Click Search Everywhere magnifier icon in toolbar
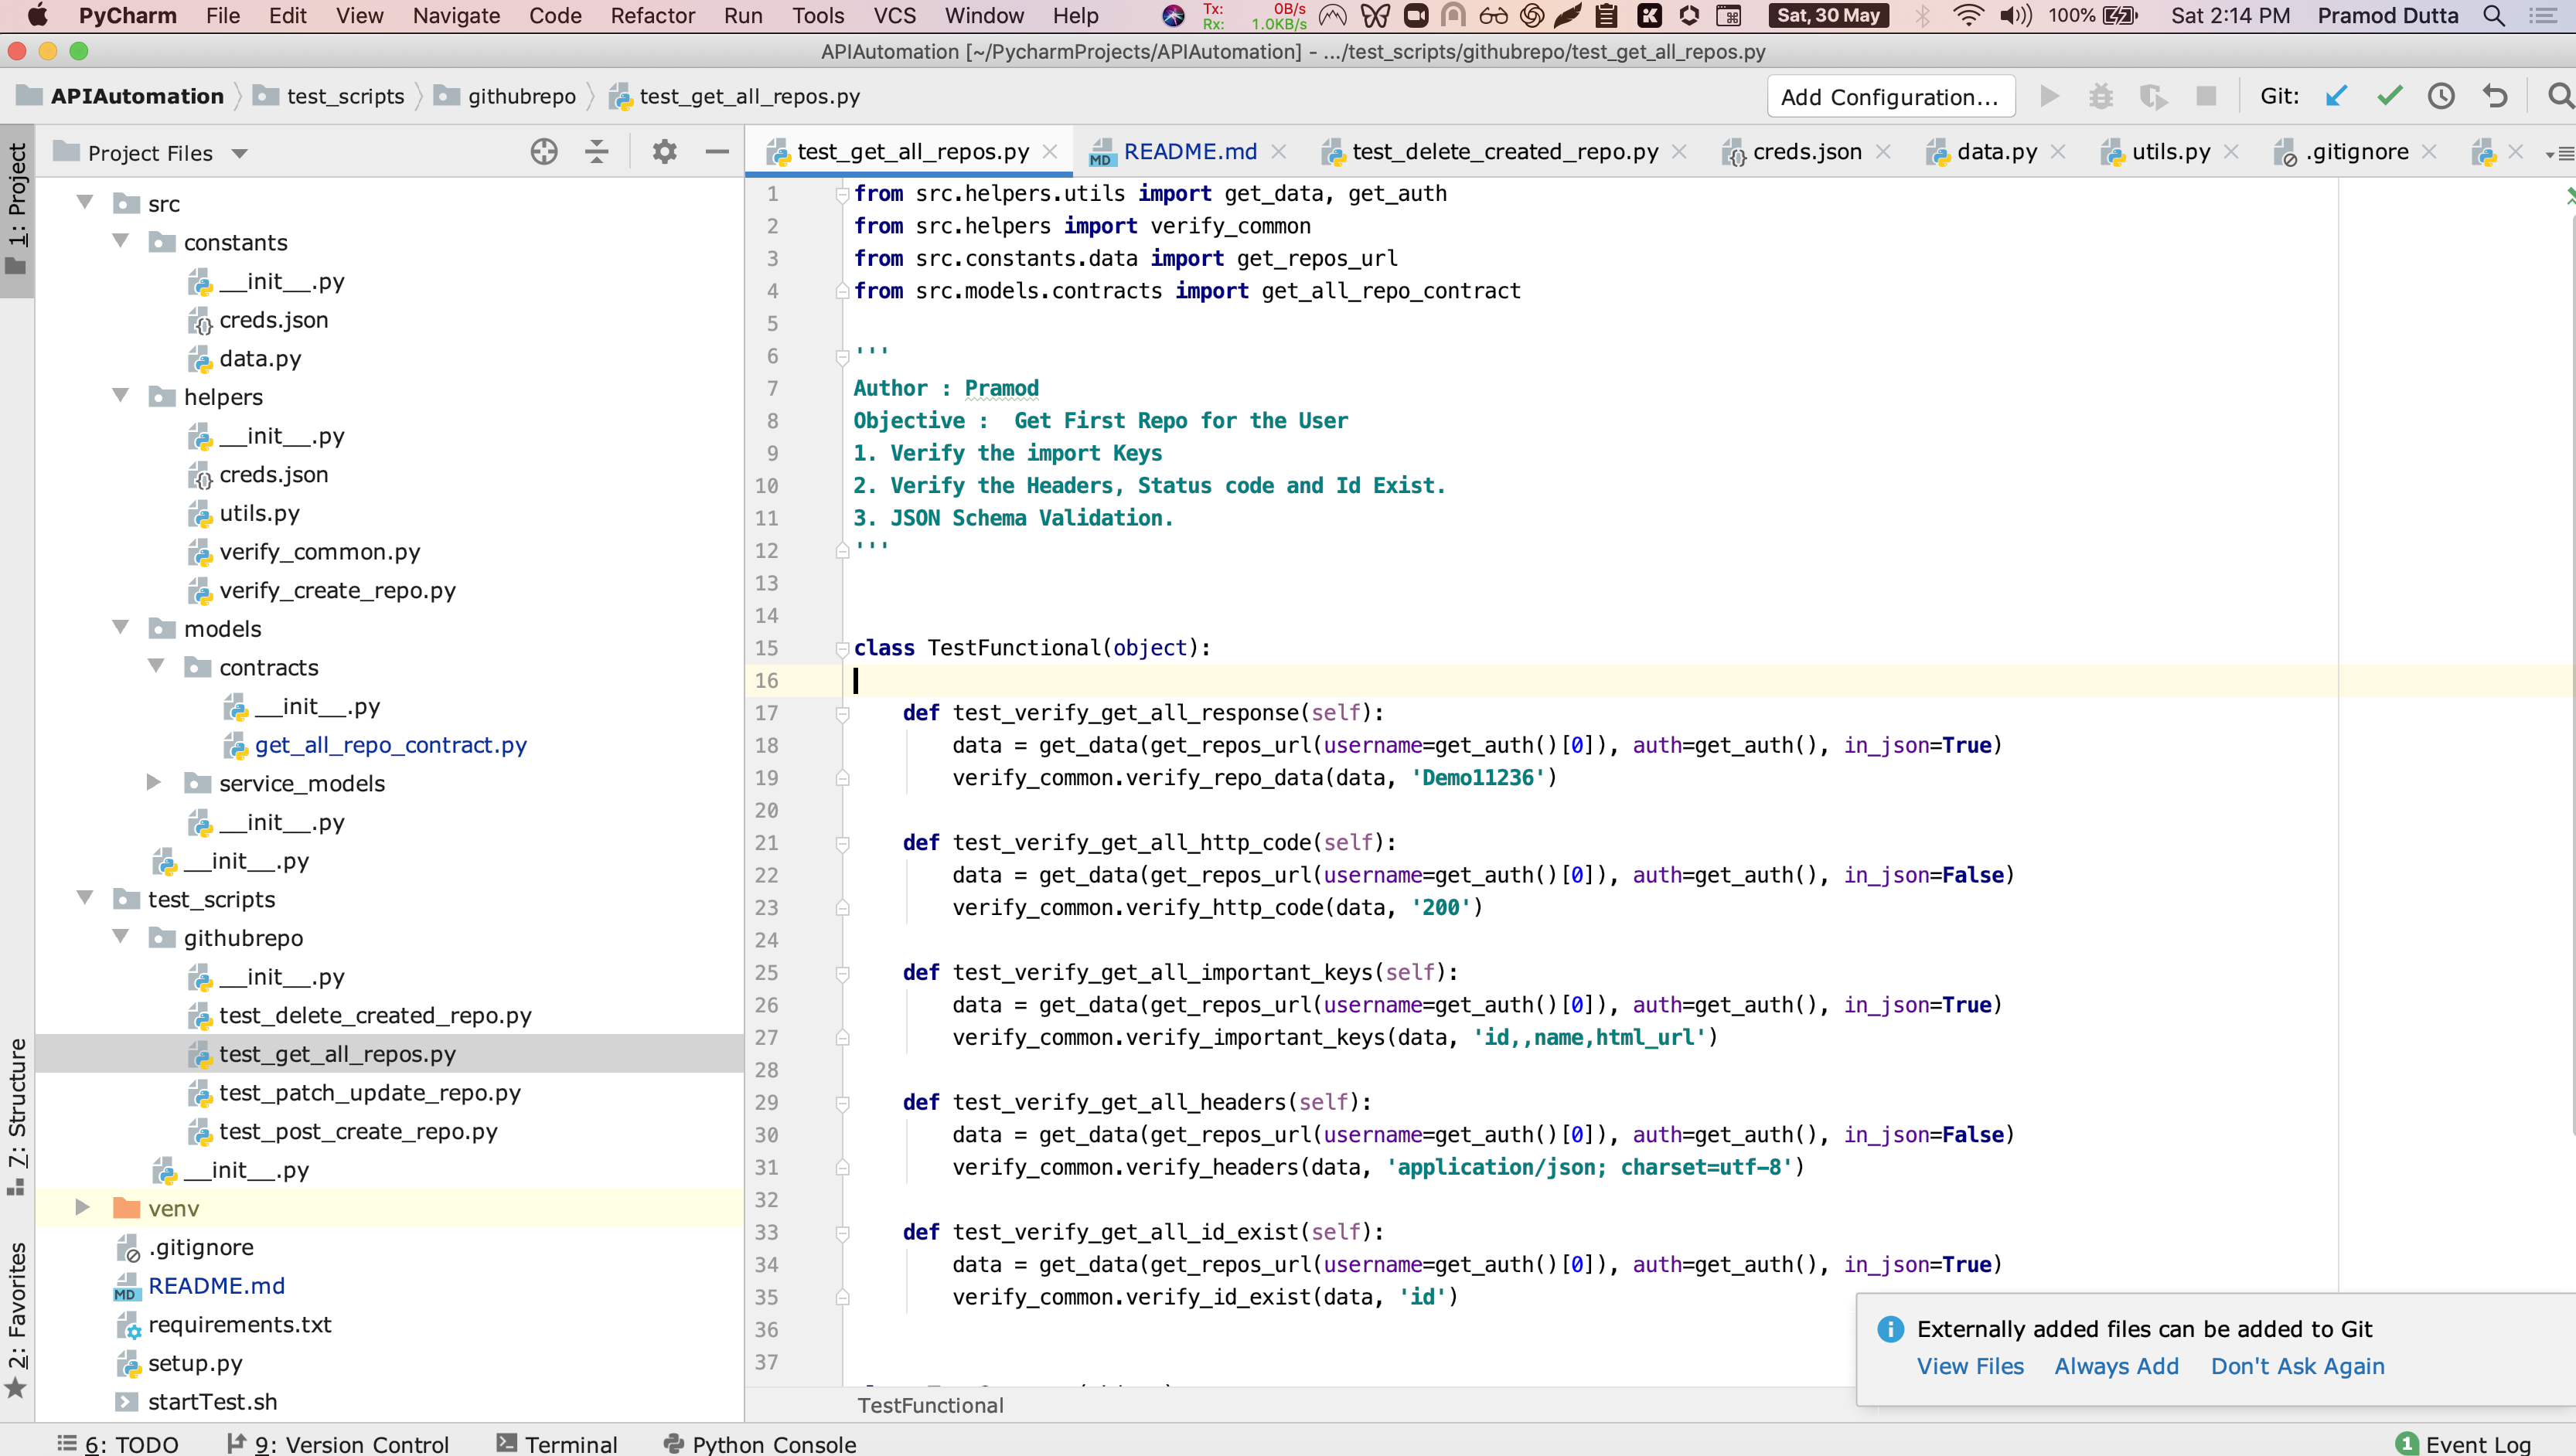This screenshot has height=1456, width=2576. pyautogui.click(x=2558, y=96)
